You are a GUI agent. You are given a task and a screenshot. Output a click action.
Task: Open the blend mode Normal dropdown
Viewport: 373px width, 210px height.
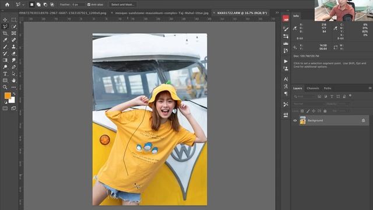coord(308,104)
